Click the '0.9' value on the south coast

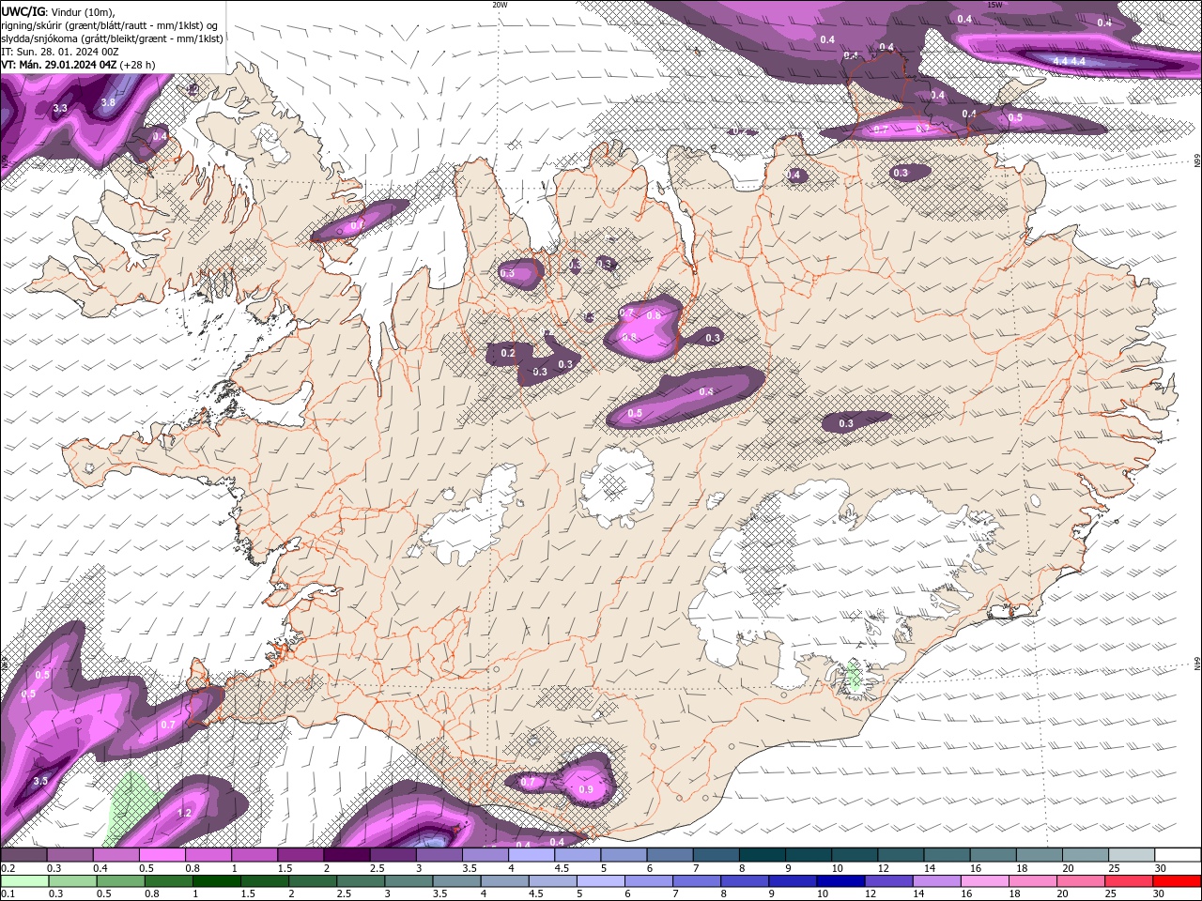(x=586, y=790)
